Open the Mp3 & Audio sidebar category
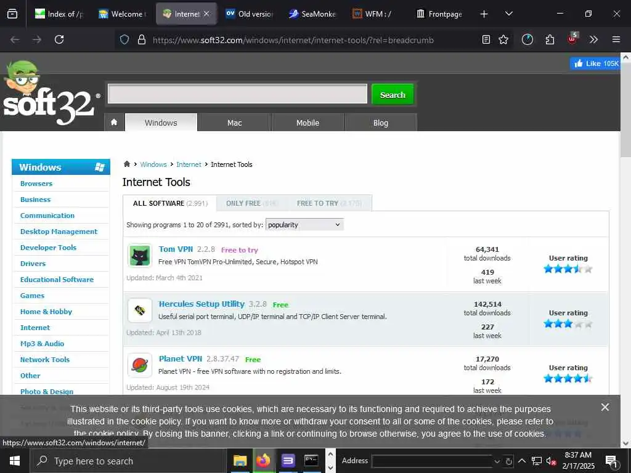Screen dimensions: 631x473 tap(43, 344)
